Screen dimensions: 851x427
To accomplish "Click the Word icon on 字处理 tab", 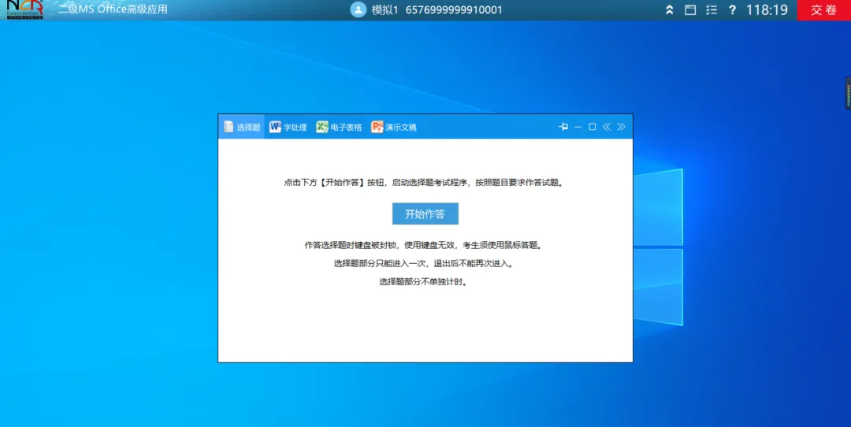I will tap(275, 127).
